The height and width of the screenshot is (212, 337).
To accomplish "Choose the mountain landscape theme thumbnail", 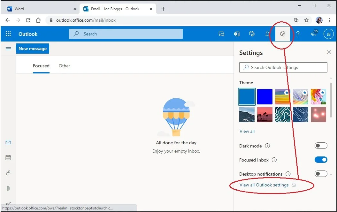I will coord(247,115).
